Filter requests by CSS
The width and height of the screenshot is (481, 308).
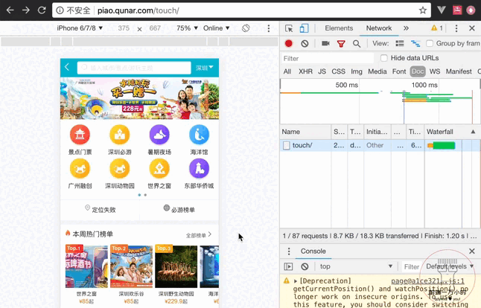[338, 71]
